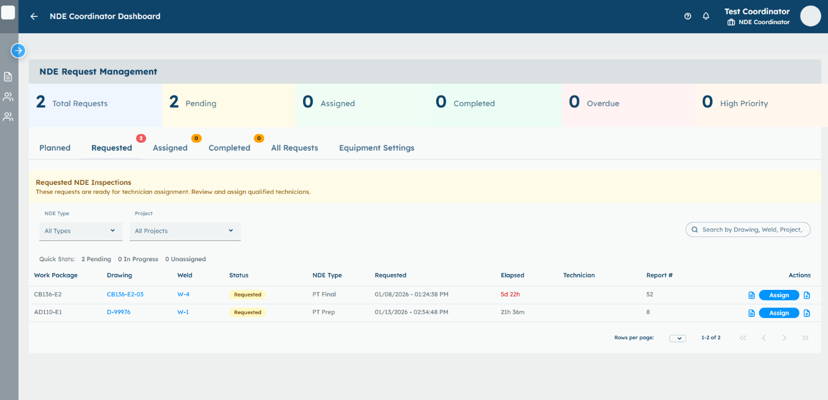Click work package cell CB136-E2
Screen dimensions: 828x400
pyautogui.click(x=48, y=294)
